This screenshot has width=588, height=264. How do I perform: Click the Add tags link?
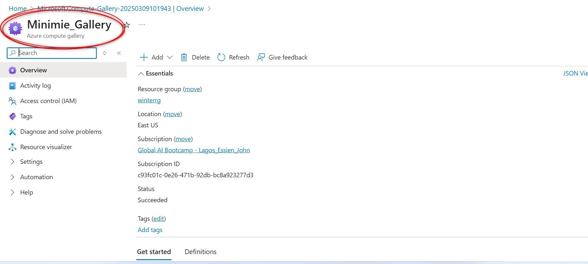coord(150,230)
